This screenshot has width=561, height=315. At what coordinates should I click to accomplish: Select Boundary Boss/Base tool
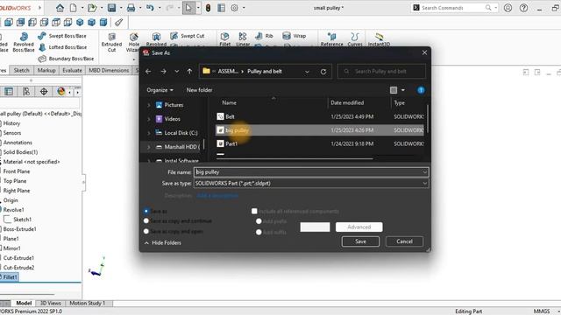click(x=66, y=59)
